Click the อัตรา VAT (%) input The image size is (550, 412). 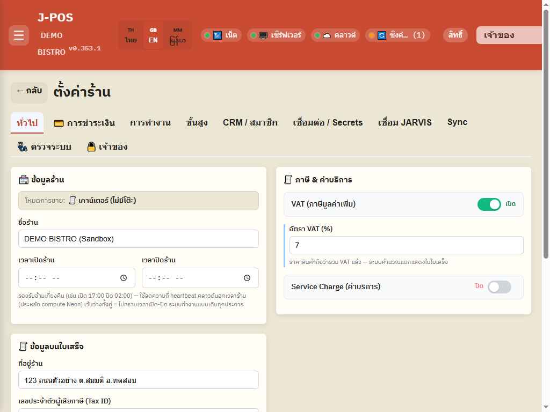tap(407, 245)
